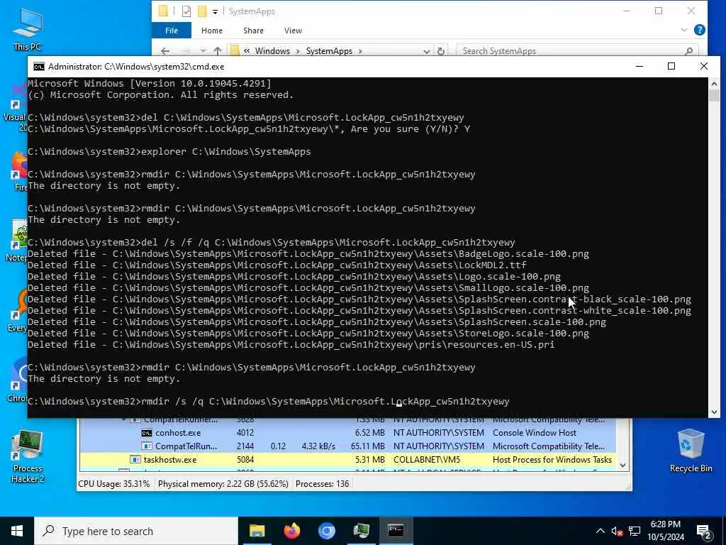Switch to the Home ribbon tab
This screenshot has width=726, height=545.
tap(212, 31)
